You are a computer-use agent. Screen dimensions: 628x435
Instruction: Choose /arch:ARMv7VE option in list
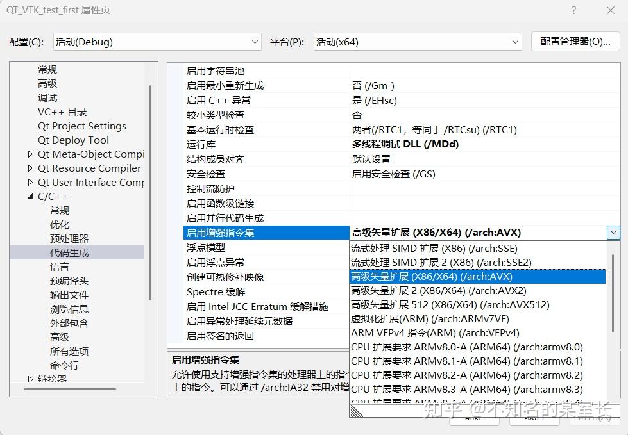point(478,319)
